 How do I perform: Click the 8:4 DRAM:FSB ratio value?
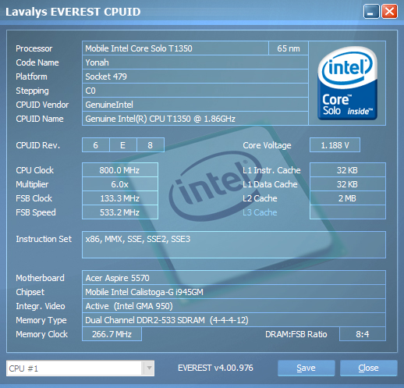point(363,334)
